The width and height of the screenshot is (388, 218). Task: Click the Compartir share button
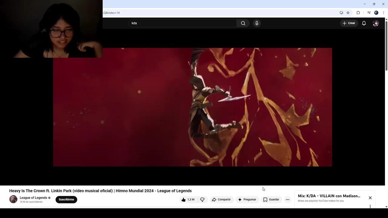221,200
